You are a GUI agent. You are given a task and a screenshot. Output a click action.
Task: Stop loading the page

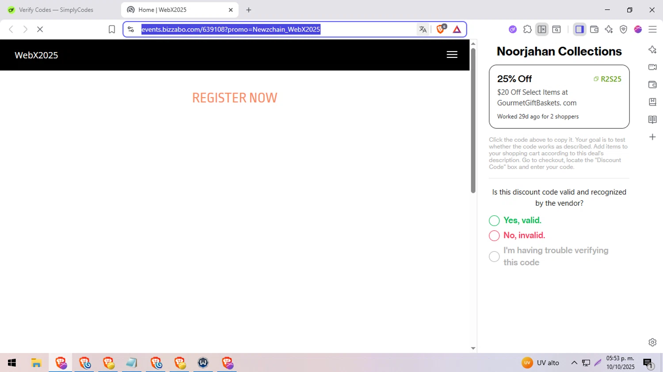pyautogui.click(x=40, y=29)
